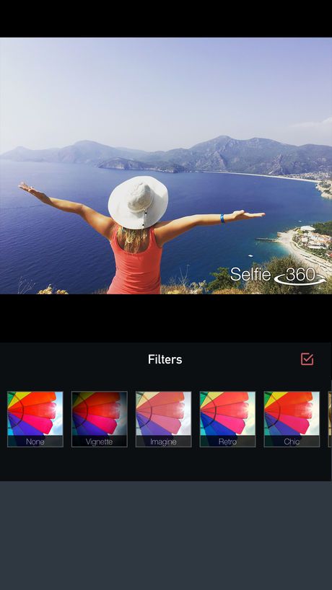This screenshot has height=590, width=332.
Task: Apply the Vignette filter
Action: (x=100, y=419)
